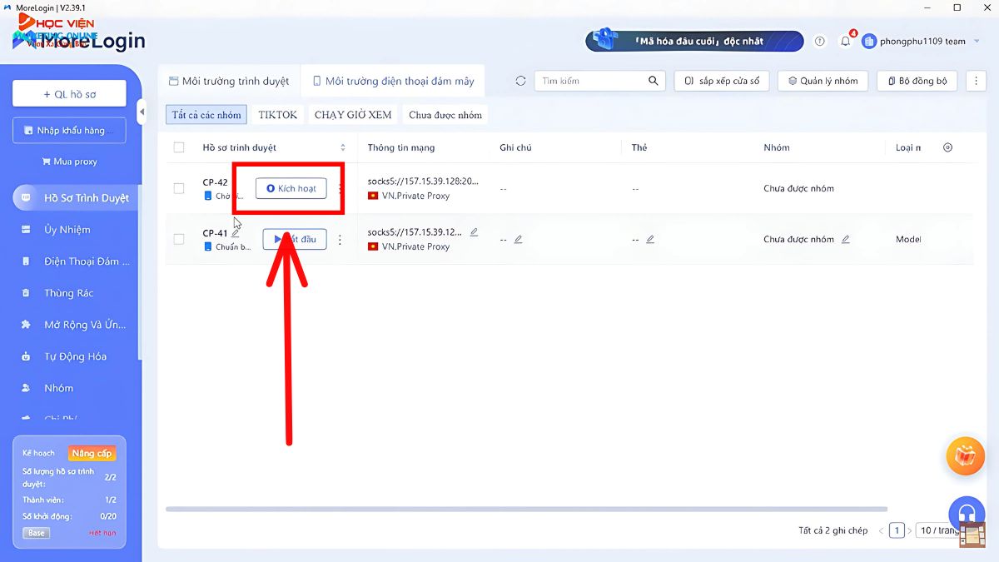Click the help circle icon in header

[x=820, y=41]
